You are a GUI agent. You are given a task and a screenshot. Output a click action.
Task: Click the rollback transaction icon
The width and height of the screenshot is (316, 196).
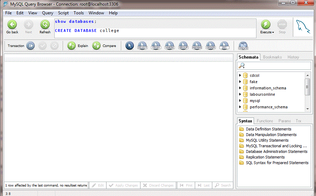54,46
